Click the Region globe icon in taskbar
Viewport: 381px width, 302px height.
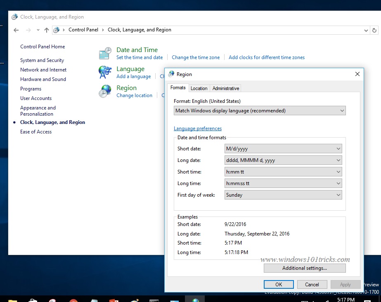click(x=195, y=300)
